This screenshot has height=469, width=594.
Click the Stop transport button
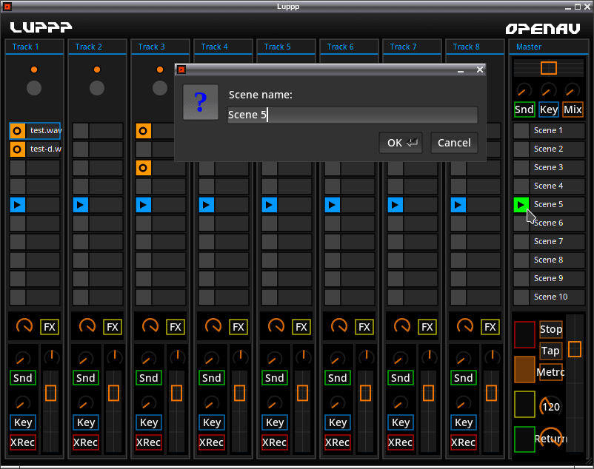coord(551,329)
